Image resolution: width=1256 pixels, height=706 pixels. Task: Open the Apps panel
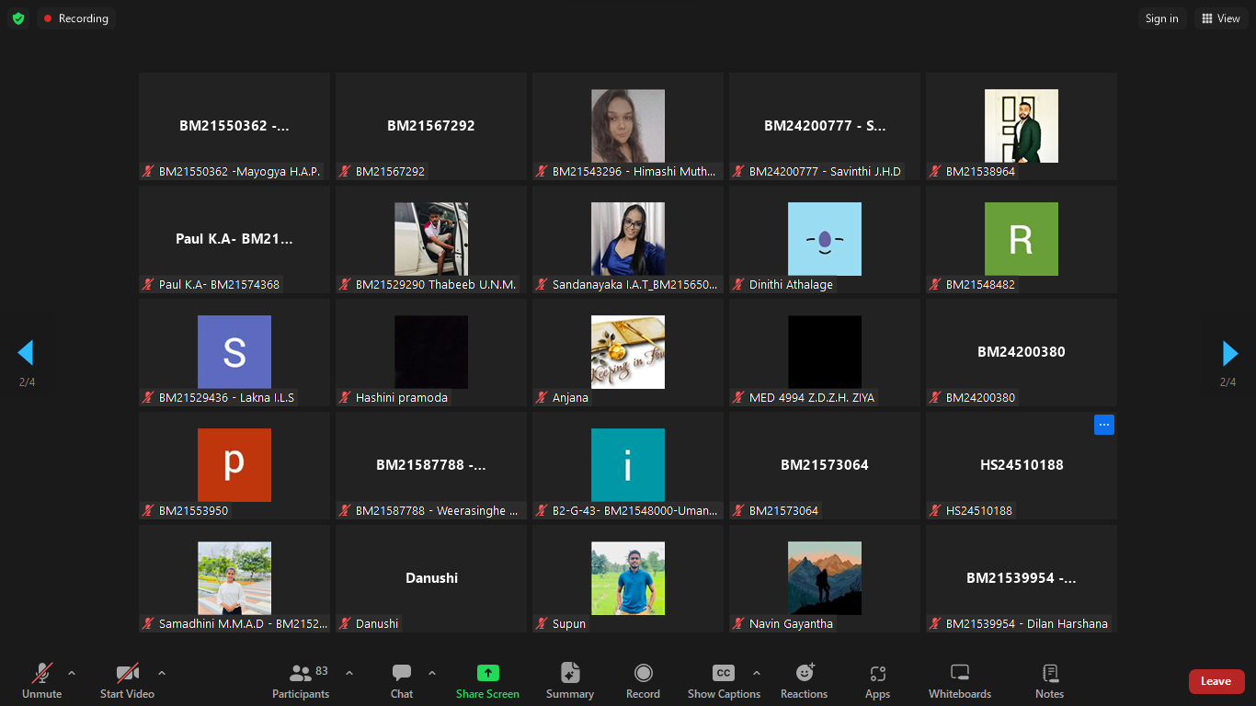click(x=877, y=681)
